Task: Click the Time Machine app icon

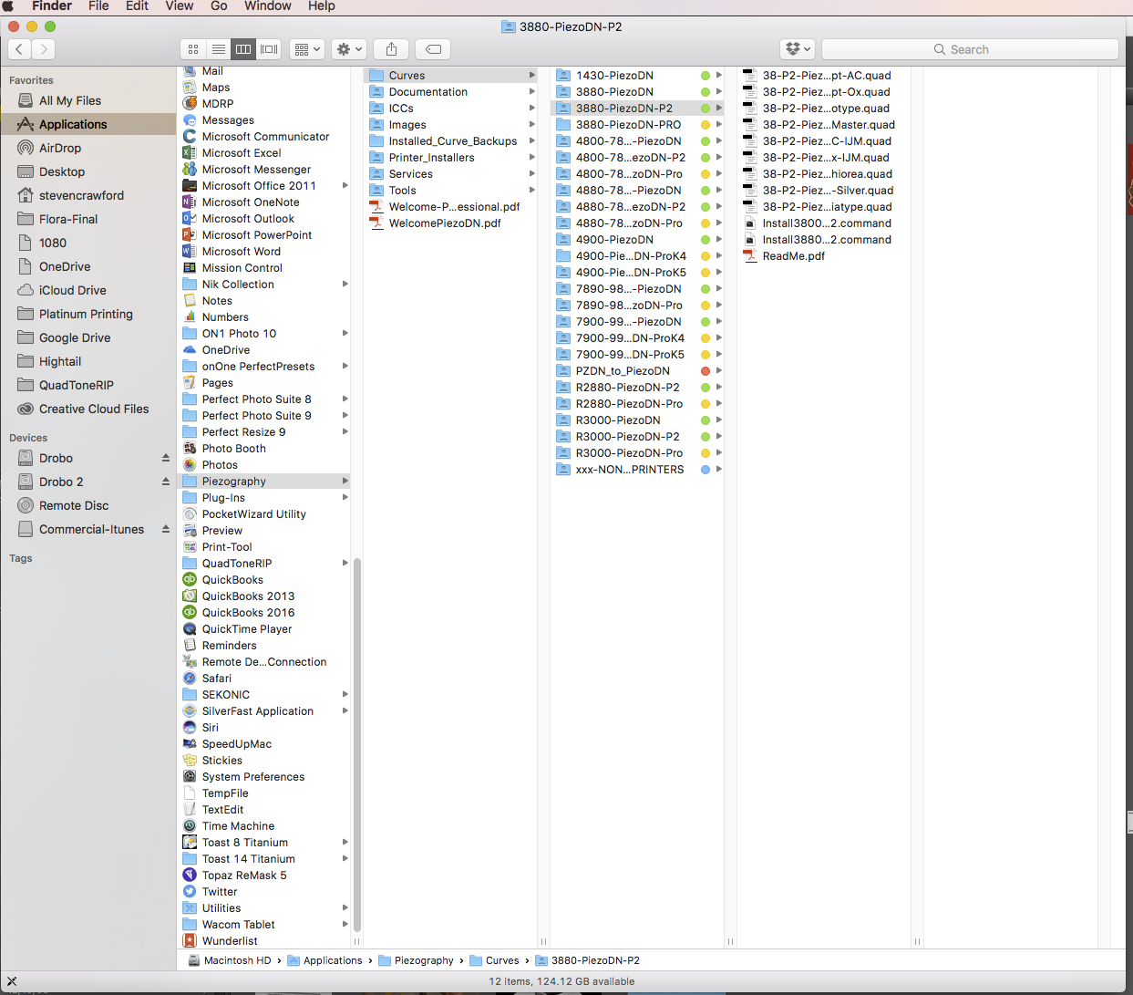Action: (x=190, y=826)
